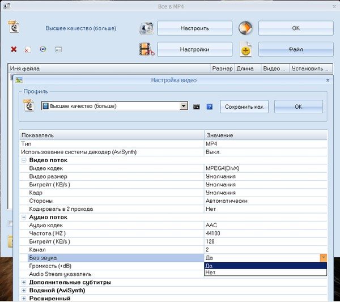Click OK in the Настройка видео dialog

(299, 107)
